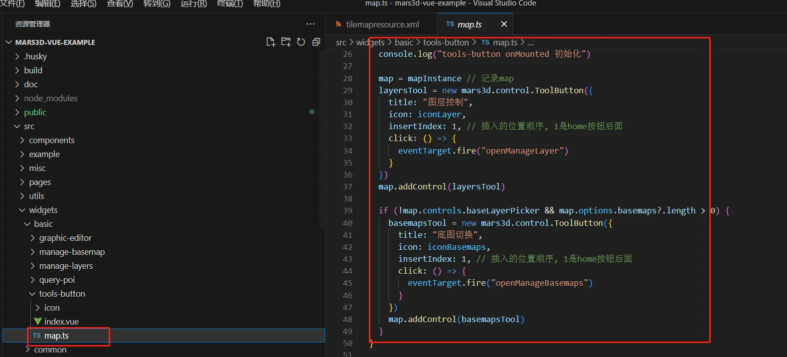Open the 编辑(E) menu
The image size is (787, 357).
tap(48, 3)
